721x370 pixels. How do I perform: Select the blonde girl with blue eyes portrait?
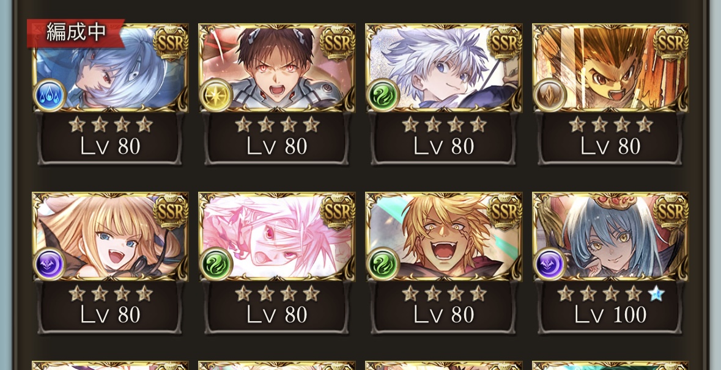[110, 236]
